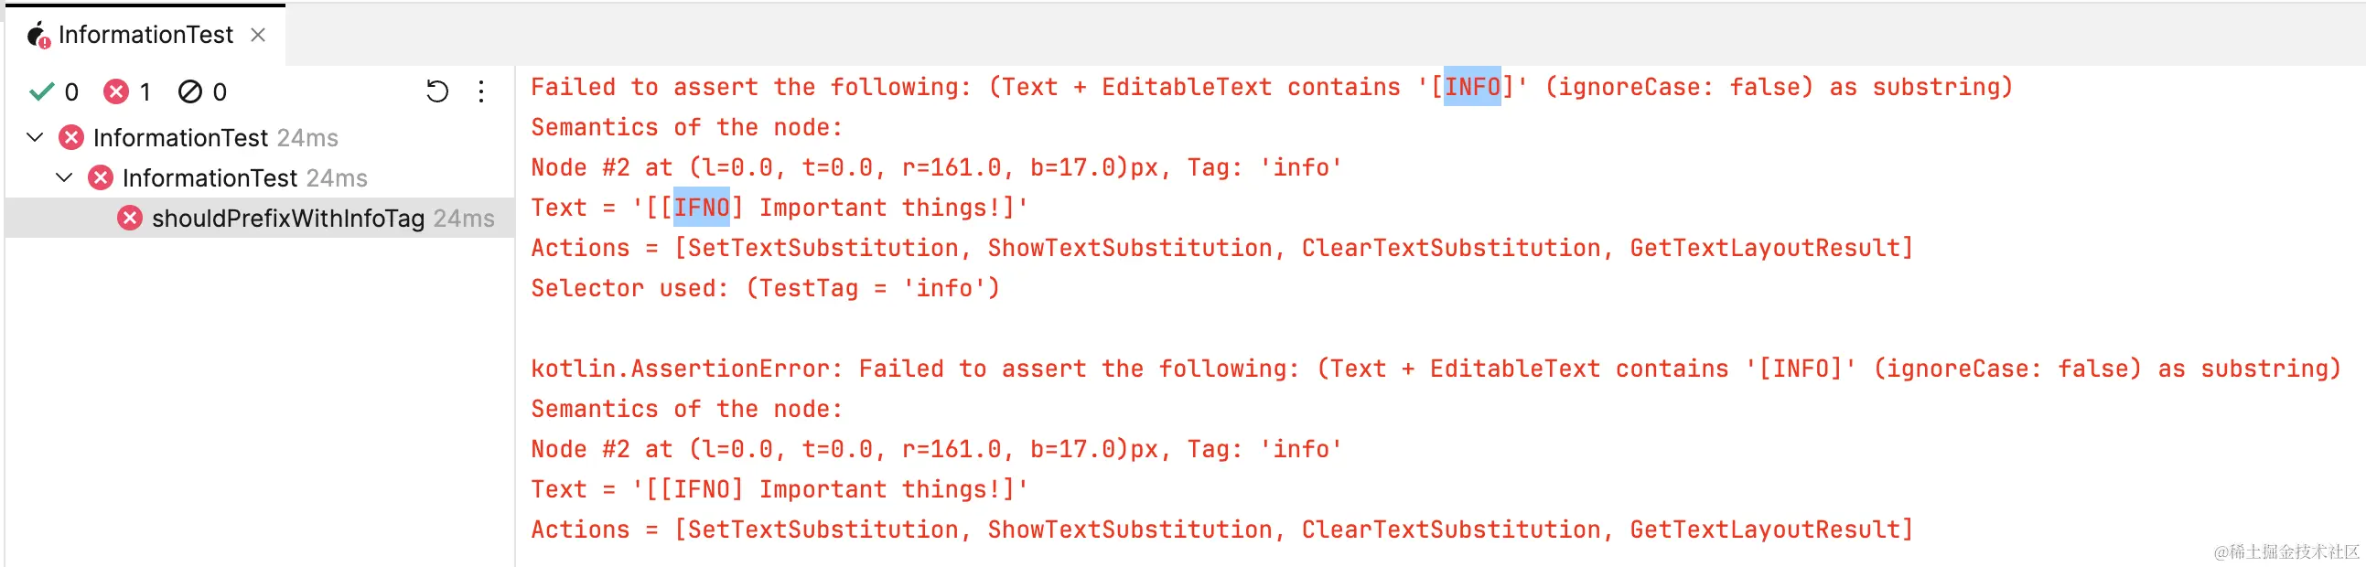Open the test runner more options menu
The image size is (2366, 567).
[481, 91]
